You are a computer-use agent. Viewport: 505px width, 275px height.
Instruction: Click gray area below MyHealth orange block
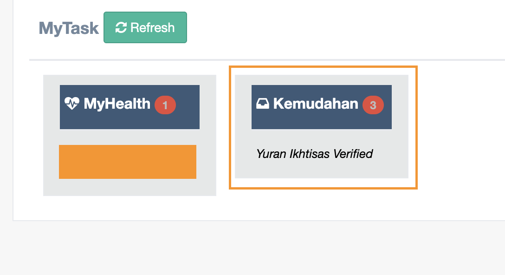point(129,187)
